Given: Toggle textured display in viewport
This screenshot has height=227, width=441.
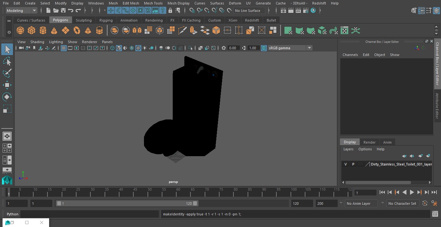Looking at the screenshot, I should (138, 48).
